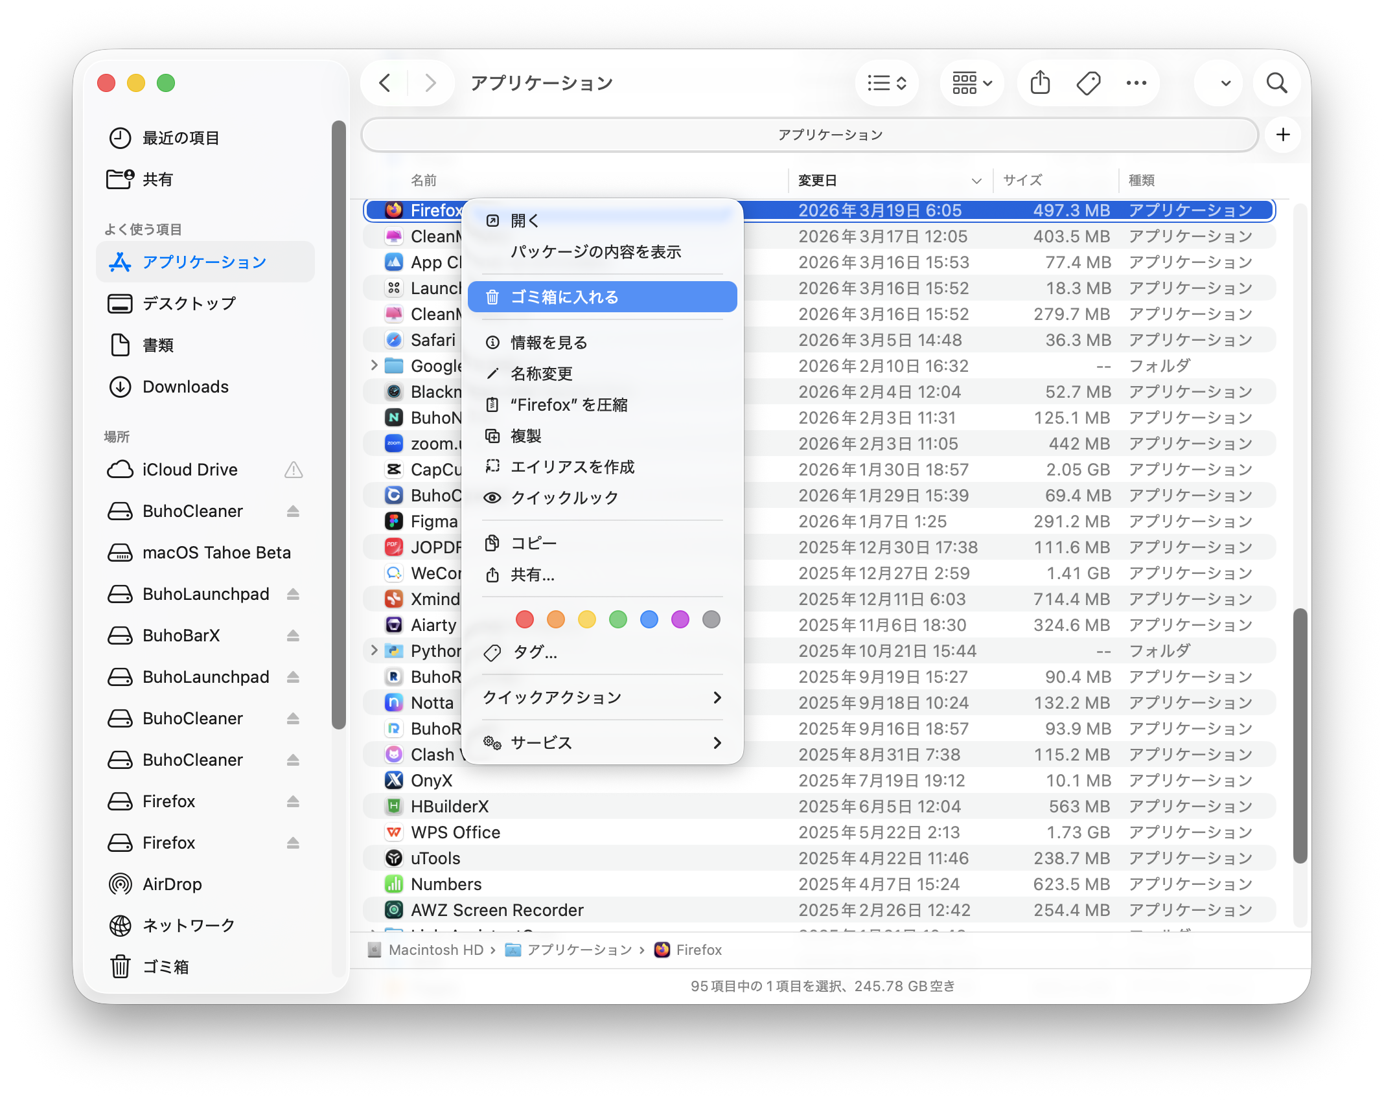The width and height of the screenshot is (1384, 1100).
Task: Choose 情報を見る from context menu
Action: (x=603, y=343)
